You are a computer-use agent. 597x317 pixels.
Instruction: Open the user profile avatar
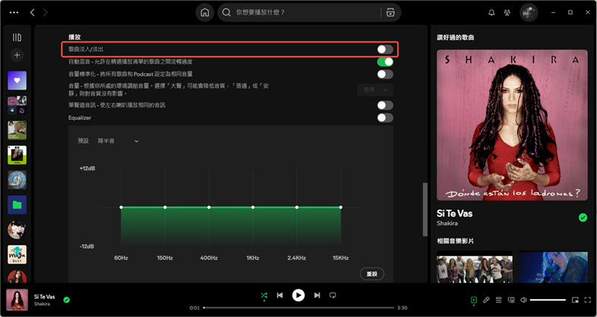(528, 13)
